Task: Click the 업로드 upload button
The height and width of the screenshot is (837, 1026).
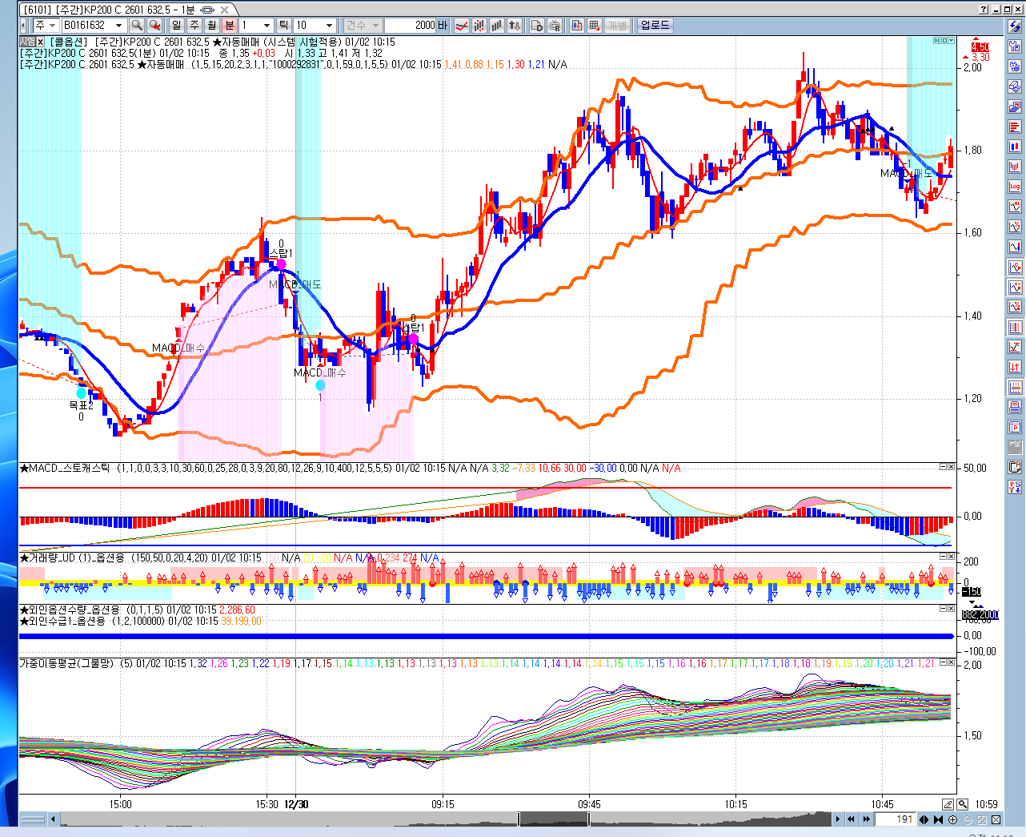Action: [x=655, y=26]
